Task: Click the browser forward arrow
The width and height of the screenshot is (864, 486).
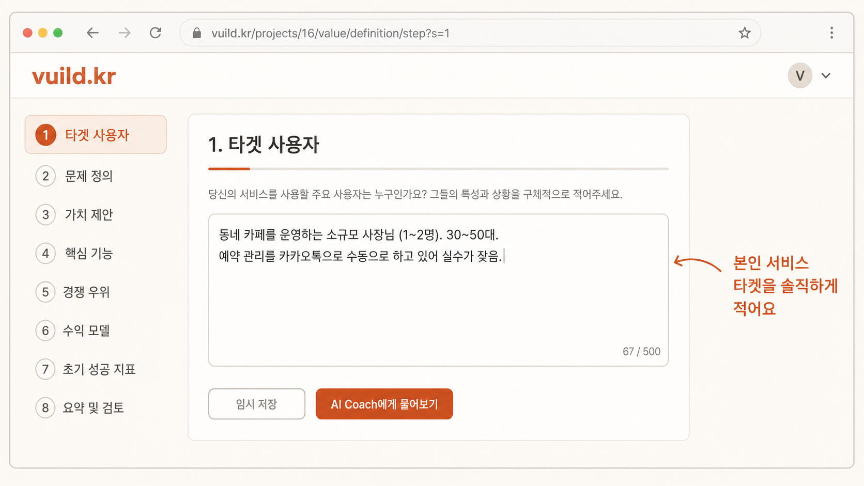Action: (125, 33)
